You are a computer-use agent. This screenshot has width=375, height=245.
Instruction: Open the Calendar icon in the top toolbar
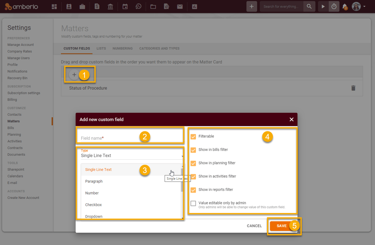tap(125, 6)
